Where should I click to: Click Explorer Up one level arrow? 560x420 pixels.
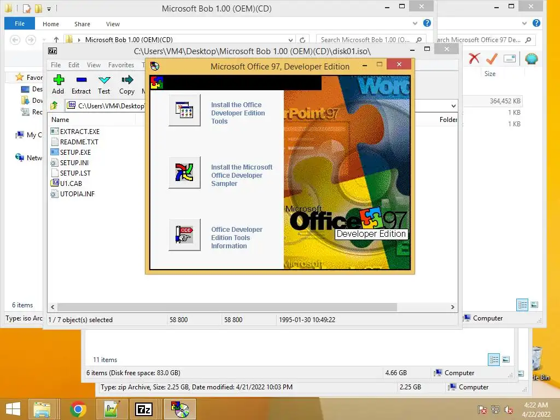[x=56, y=39]
